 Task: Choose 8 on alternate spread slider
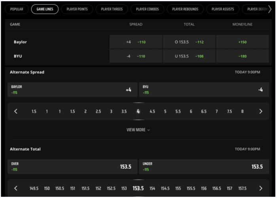tap(242, 111)
